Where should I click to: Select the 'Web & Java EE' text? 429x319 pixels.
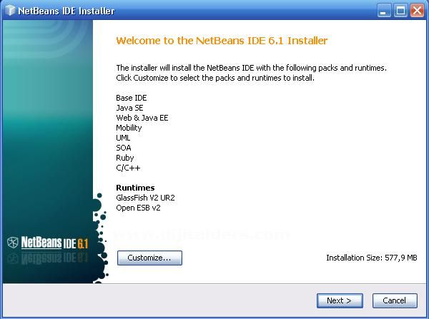tap(142, 118)
